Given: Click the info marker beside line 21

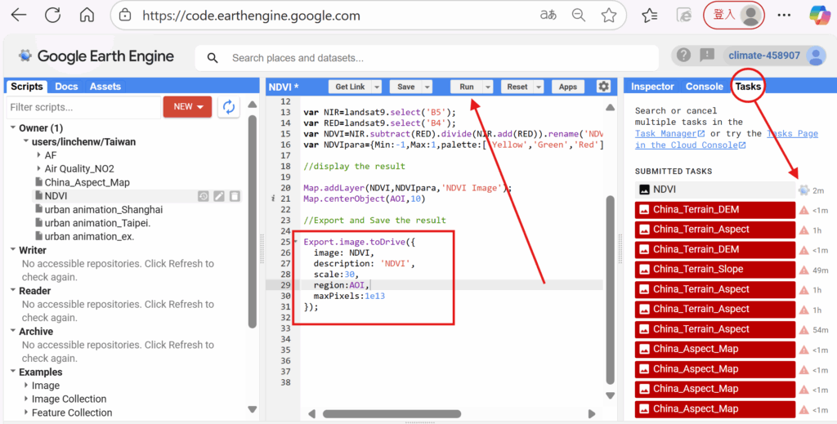Looking at the screenshot, I should (x=273, y=199).
